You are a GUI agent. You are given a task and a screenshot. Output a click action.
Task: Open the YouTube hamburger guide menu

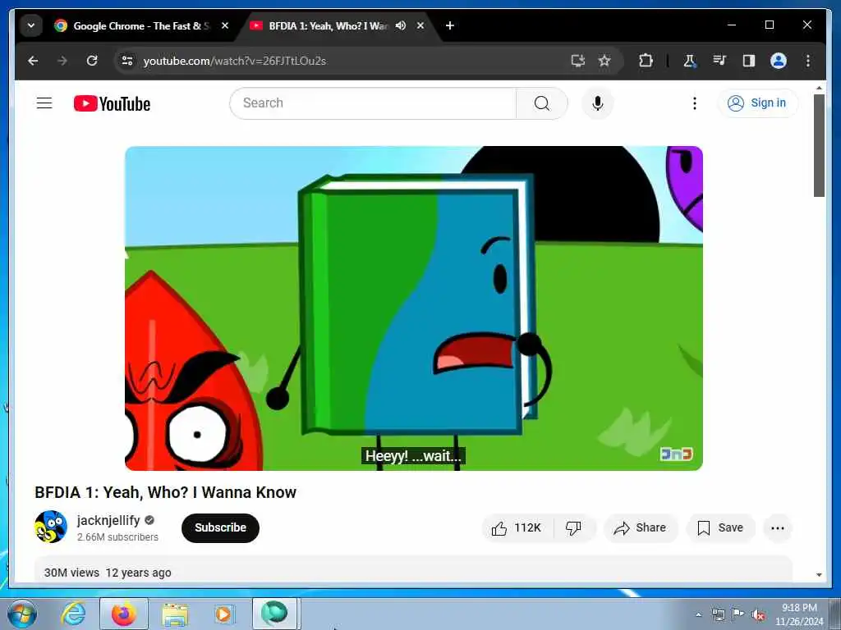pyautogui.click(x=44, y=103)
